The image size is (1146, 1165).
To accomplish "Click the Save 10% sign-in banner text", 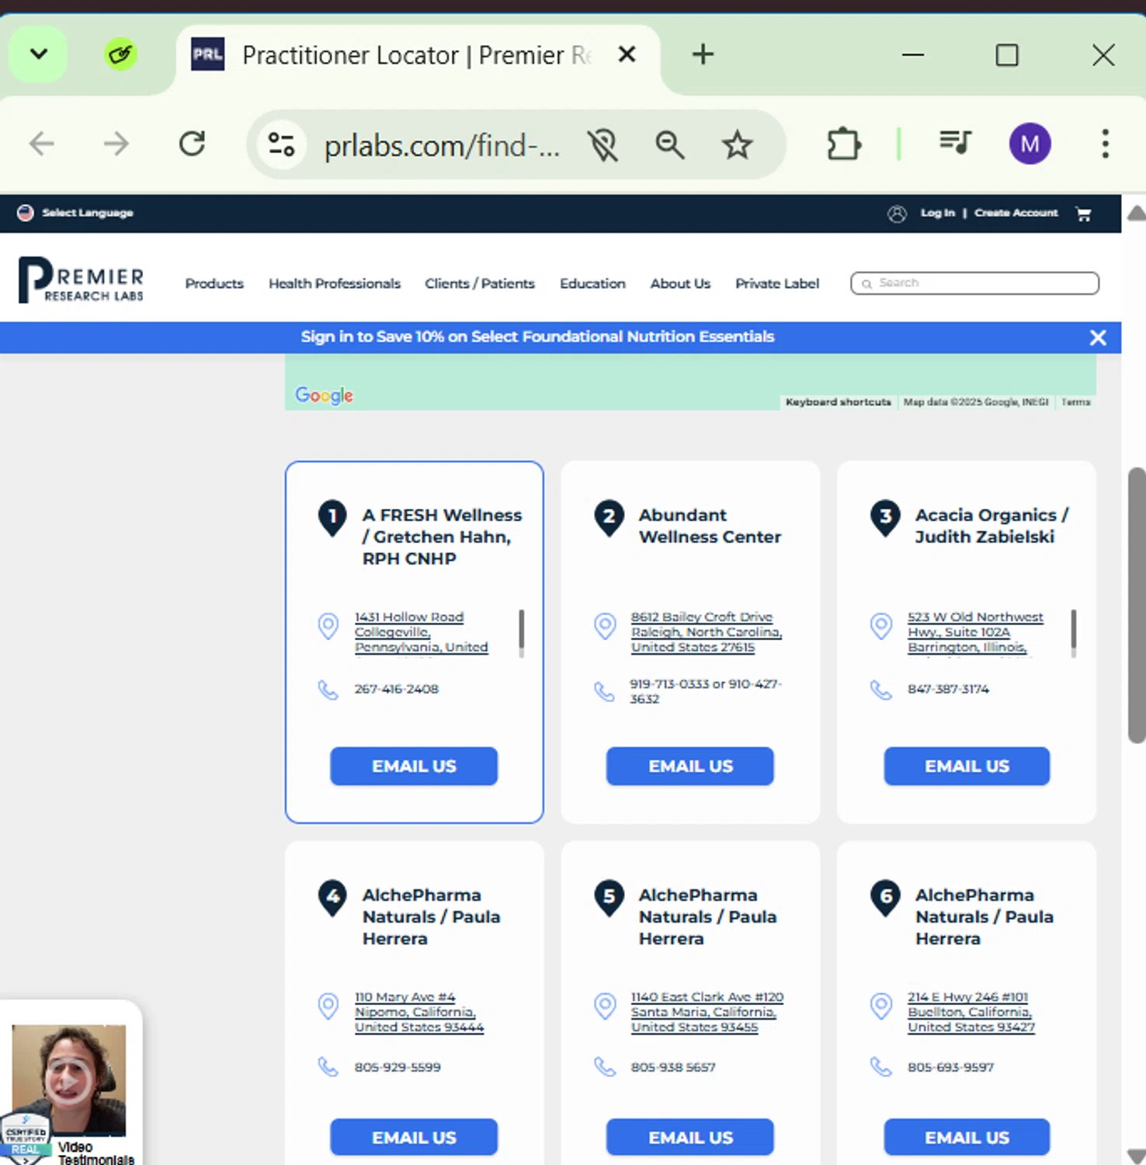I will (537, 337).
